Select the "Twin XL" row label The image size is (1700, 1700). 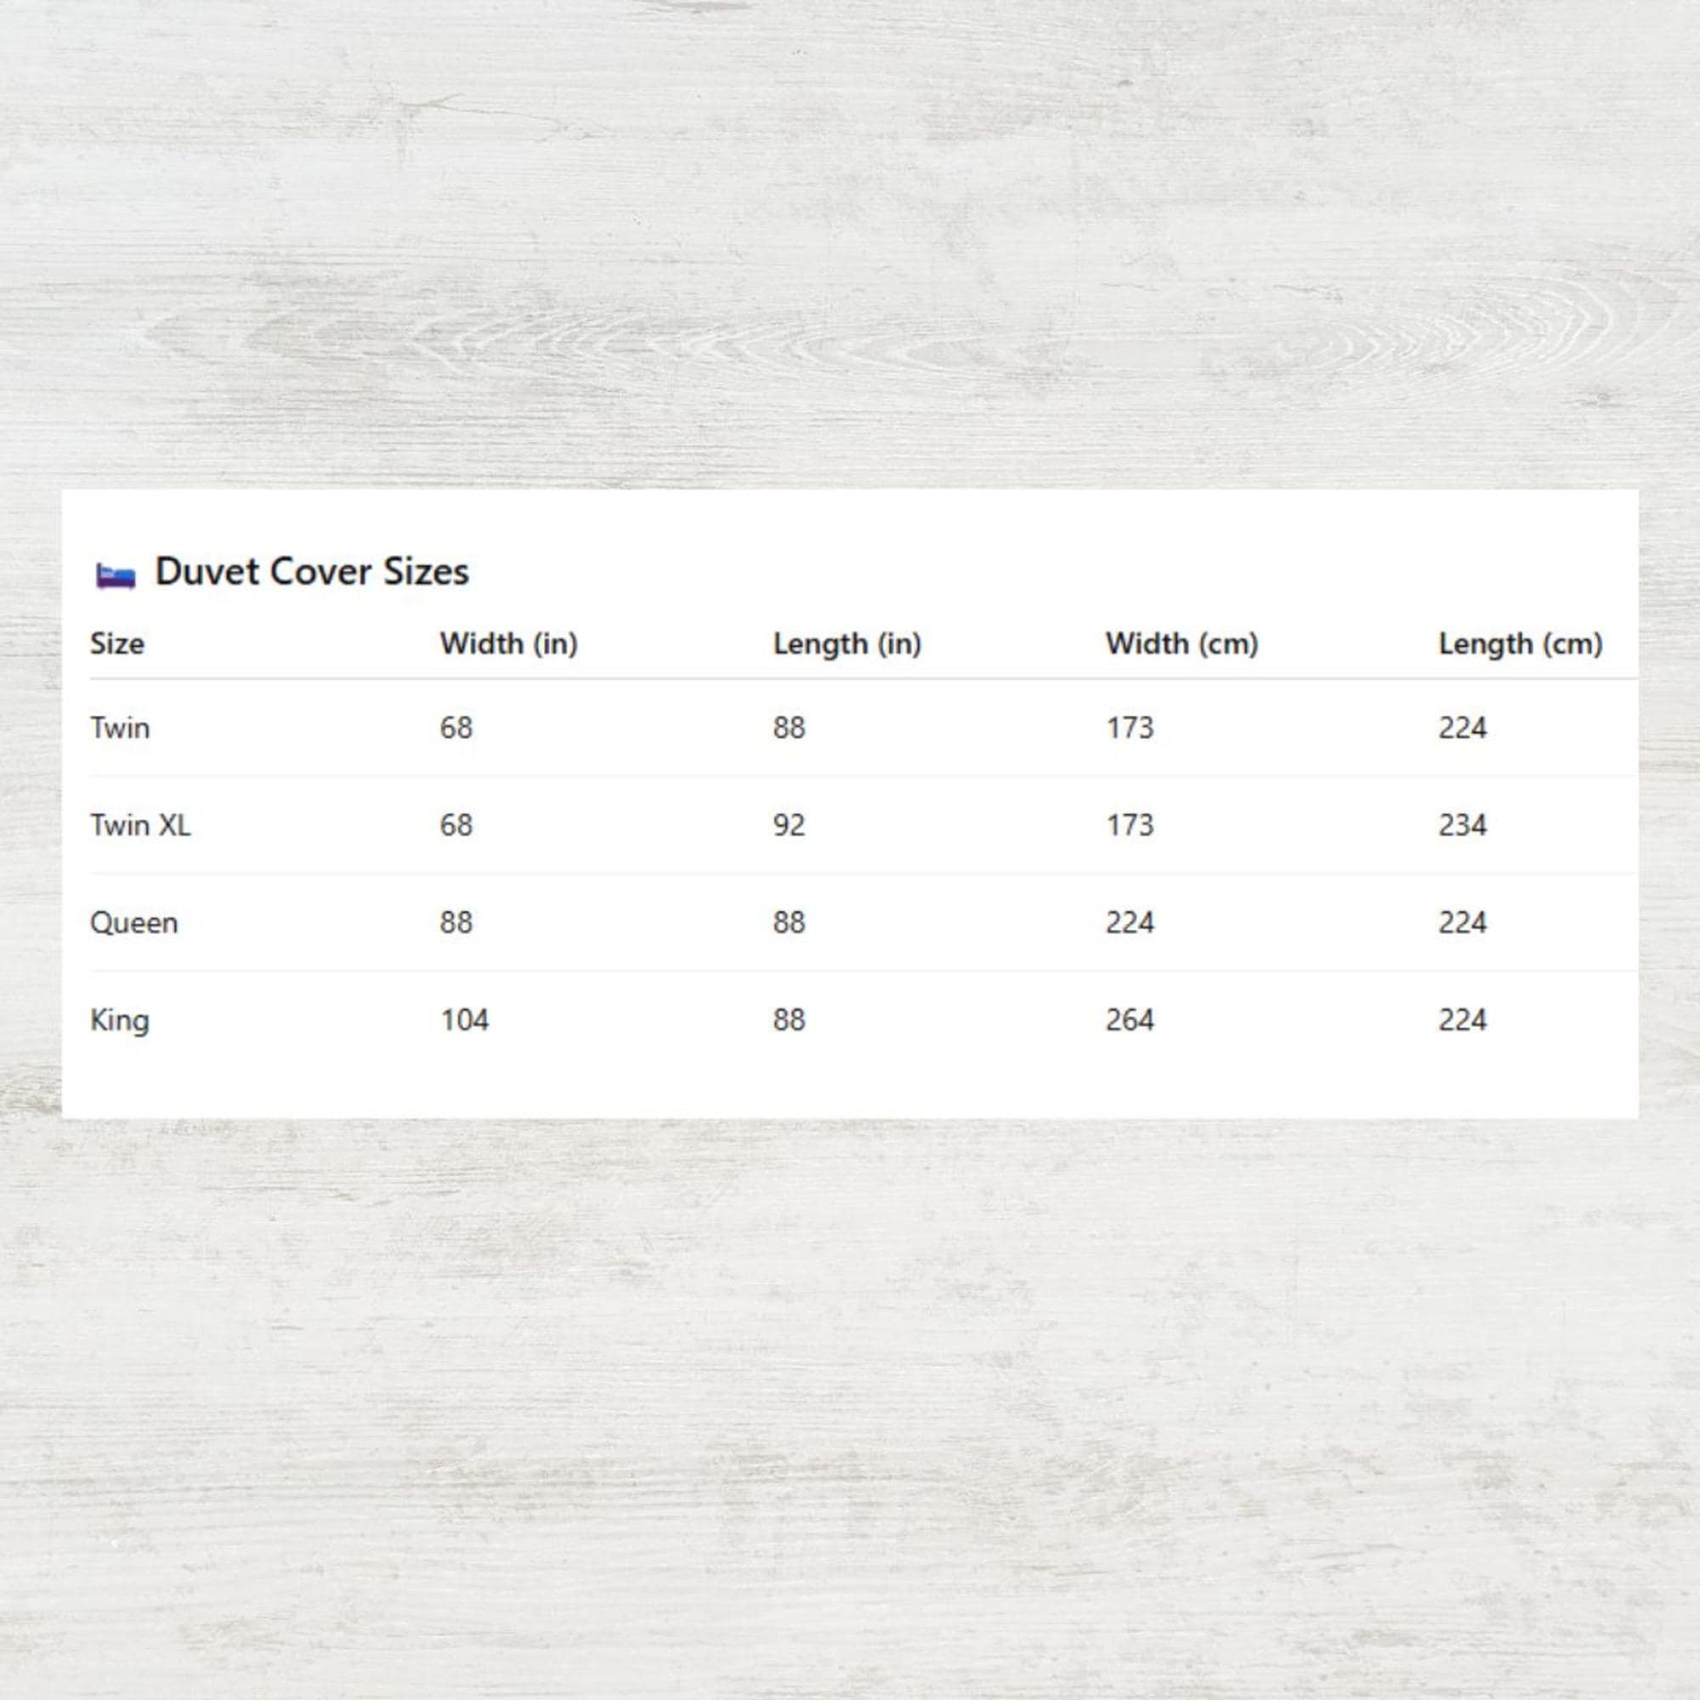[140, 824]
